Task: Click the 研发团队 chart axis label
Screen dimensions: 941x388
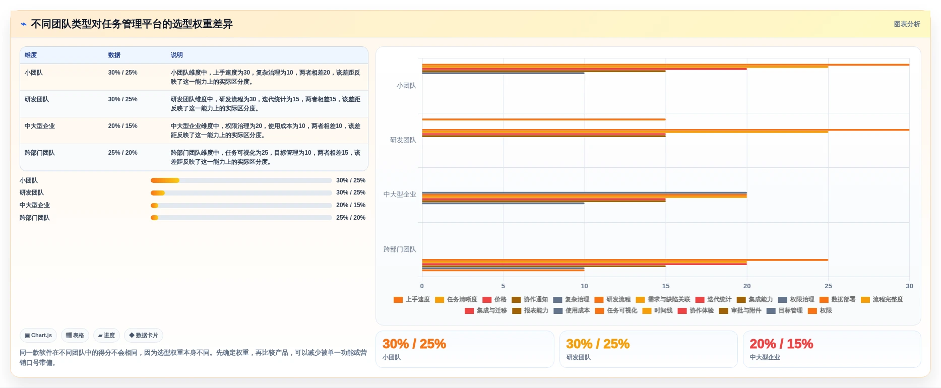Action: [403, 140]
